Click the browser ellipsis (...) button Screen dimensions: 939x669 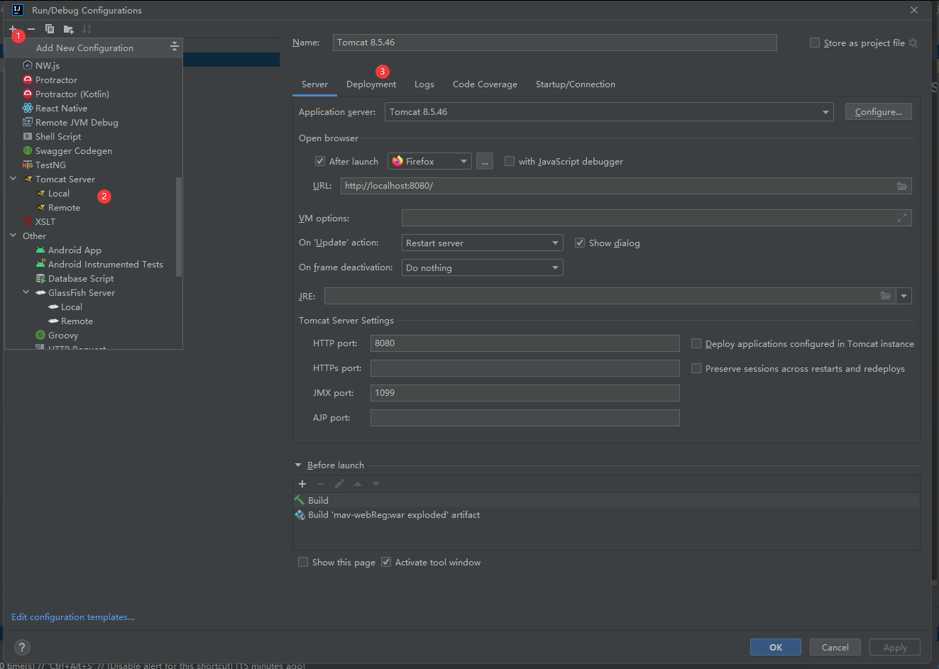pos(485,161)
